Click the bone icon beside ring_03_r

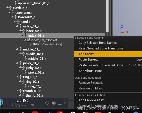pos(26,86)
